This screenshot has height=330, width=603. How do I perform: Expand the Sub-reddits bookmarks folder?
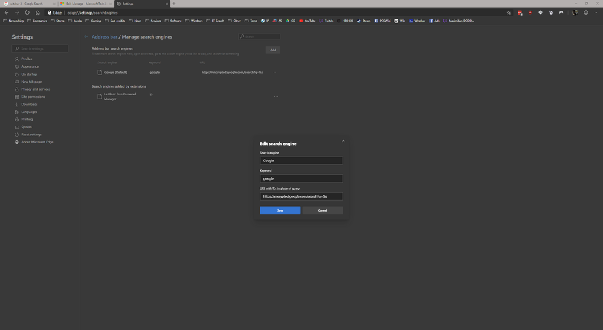[x=115, y=21]
